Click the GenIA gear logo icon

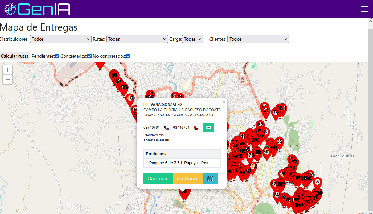[10, 9]
